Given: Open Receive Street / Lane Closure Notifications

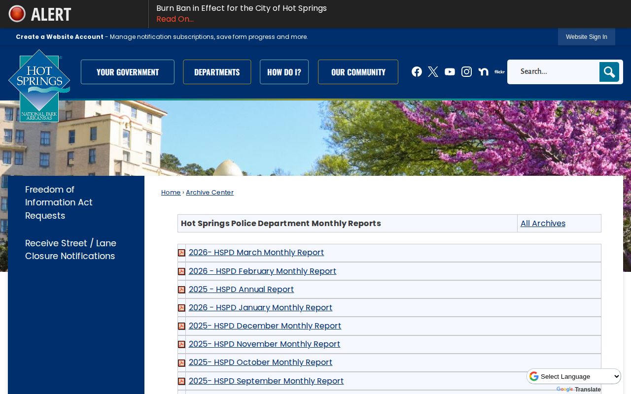Looking at the screenshot, I should point(70,250).
